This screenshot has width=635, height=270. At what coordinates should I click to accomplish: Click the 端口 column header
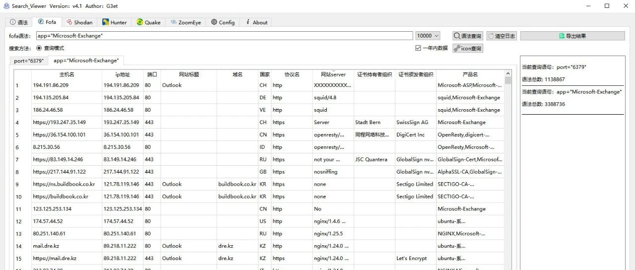(152, 74)
